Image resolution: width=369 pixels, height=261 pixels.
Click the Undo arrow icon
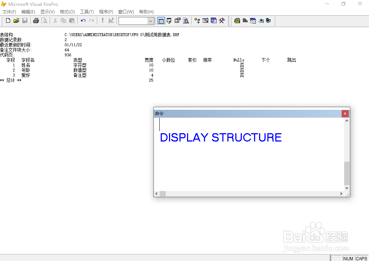[83, 21]
